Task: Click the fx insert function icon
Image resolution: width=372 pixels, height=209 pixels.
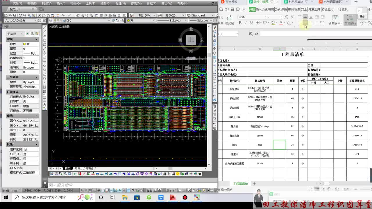Action: 257,34
